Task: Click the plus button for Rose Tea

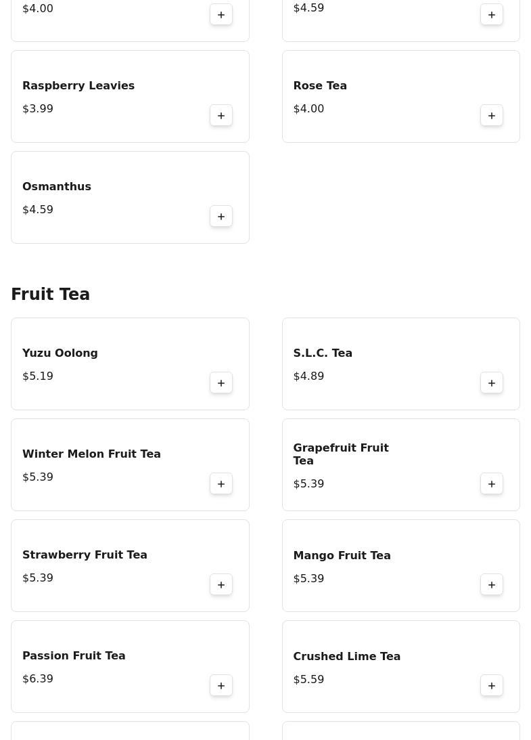Action: (492, 116)
